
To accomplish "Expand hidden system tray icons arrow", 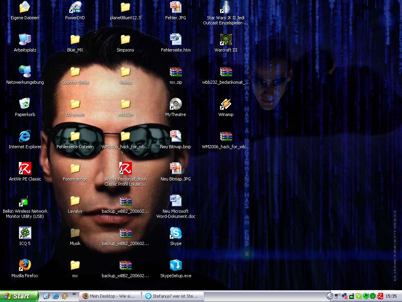I will click(330, 296).
